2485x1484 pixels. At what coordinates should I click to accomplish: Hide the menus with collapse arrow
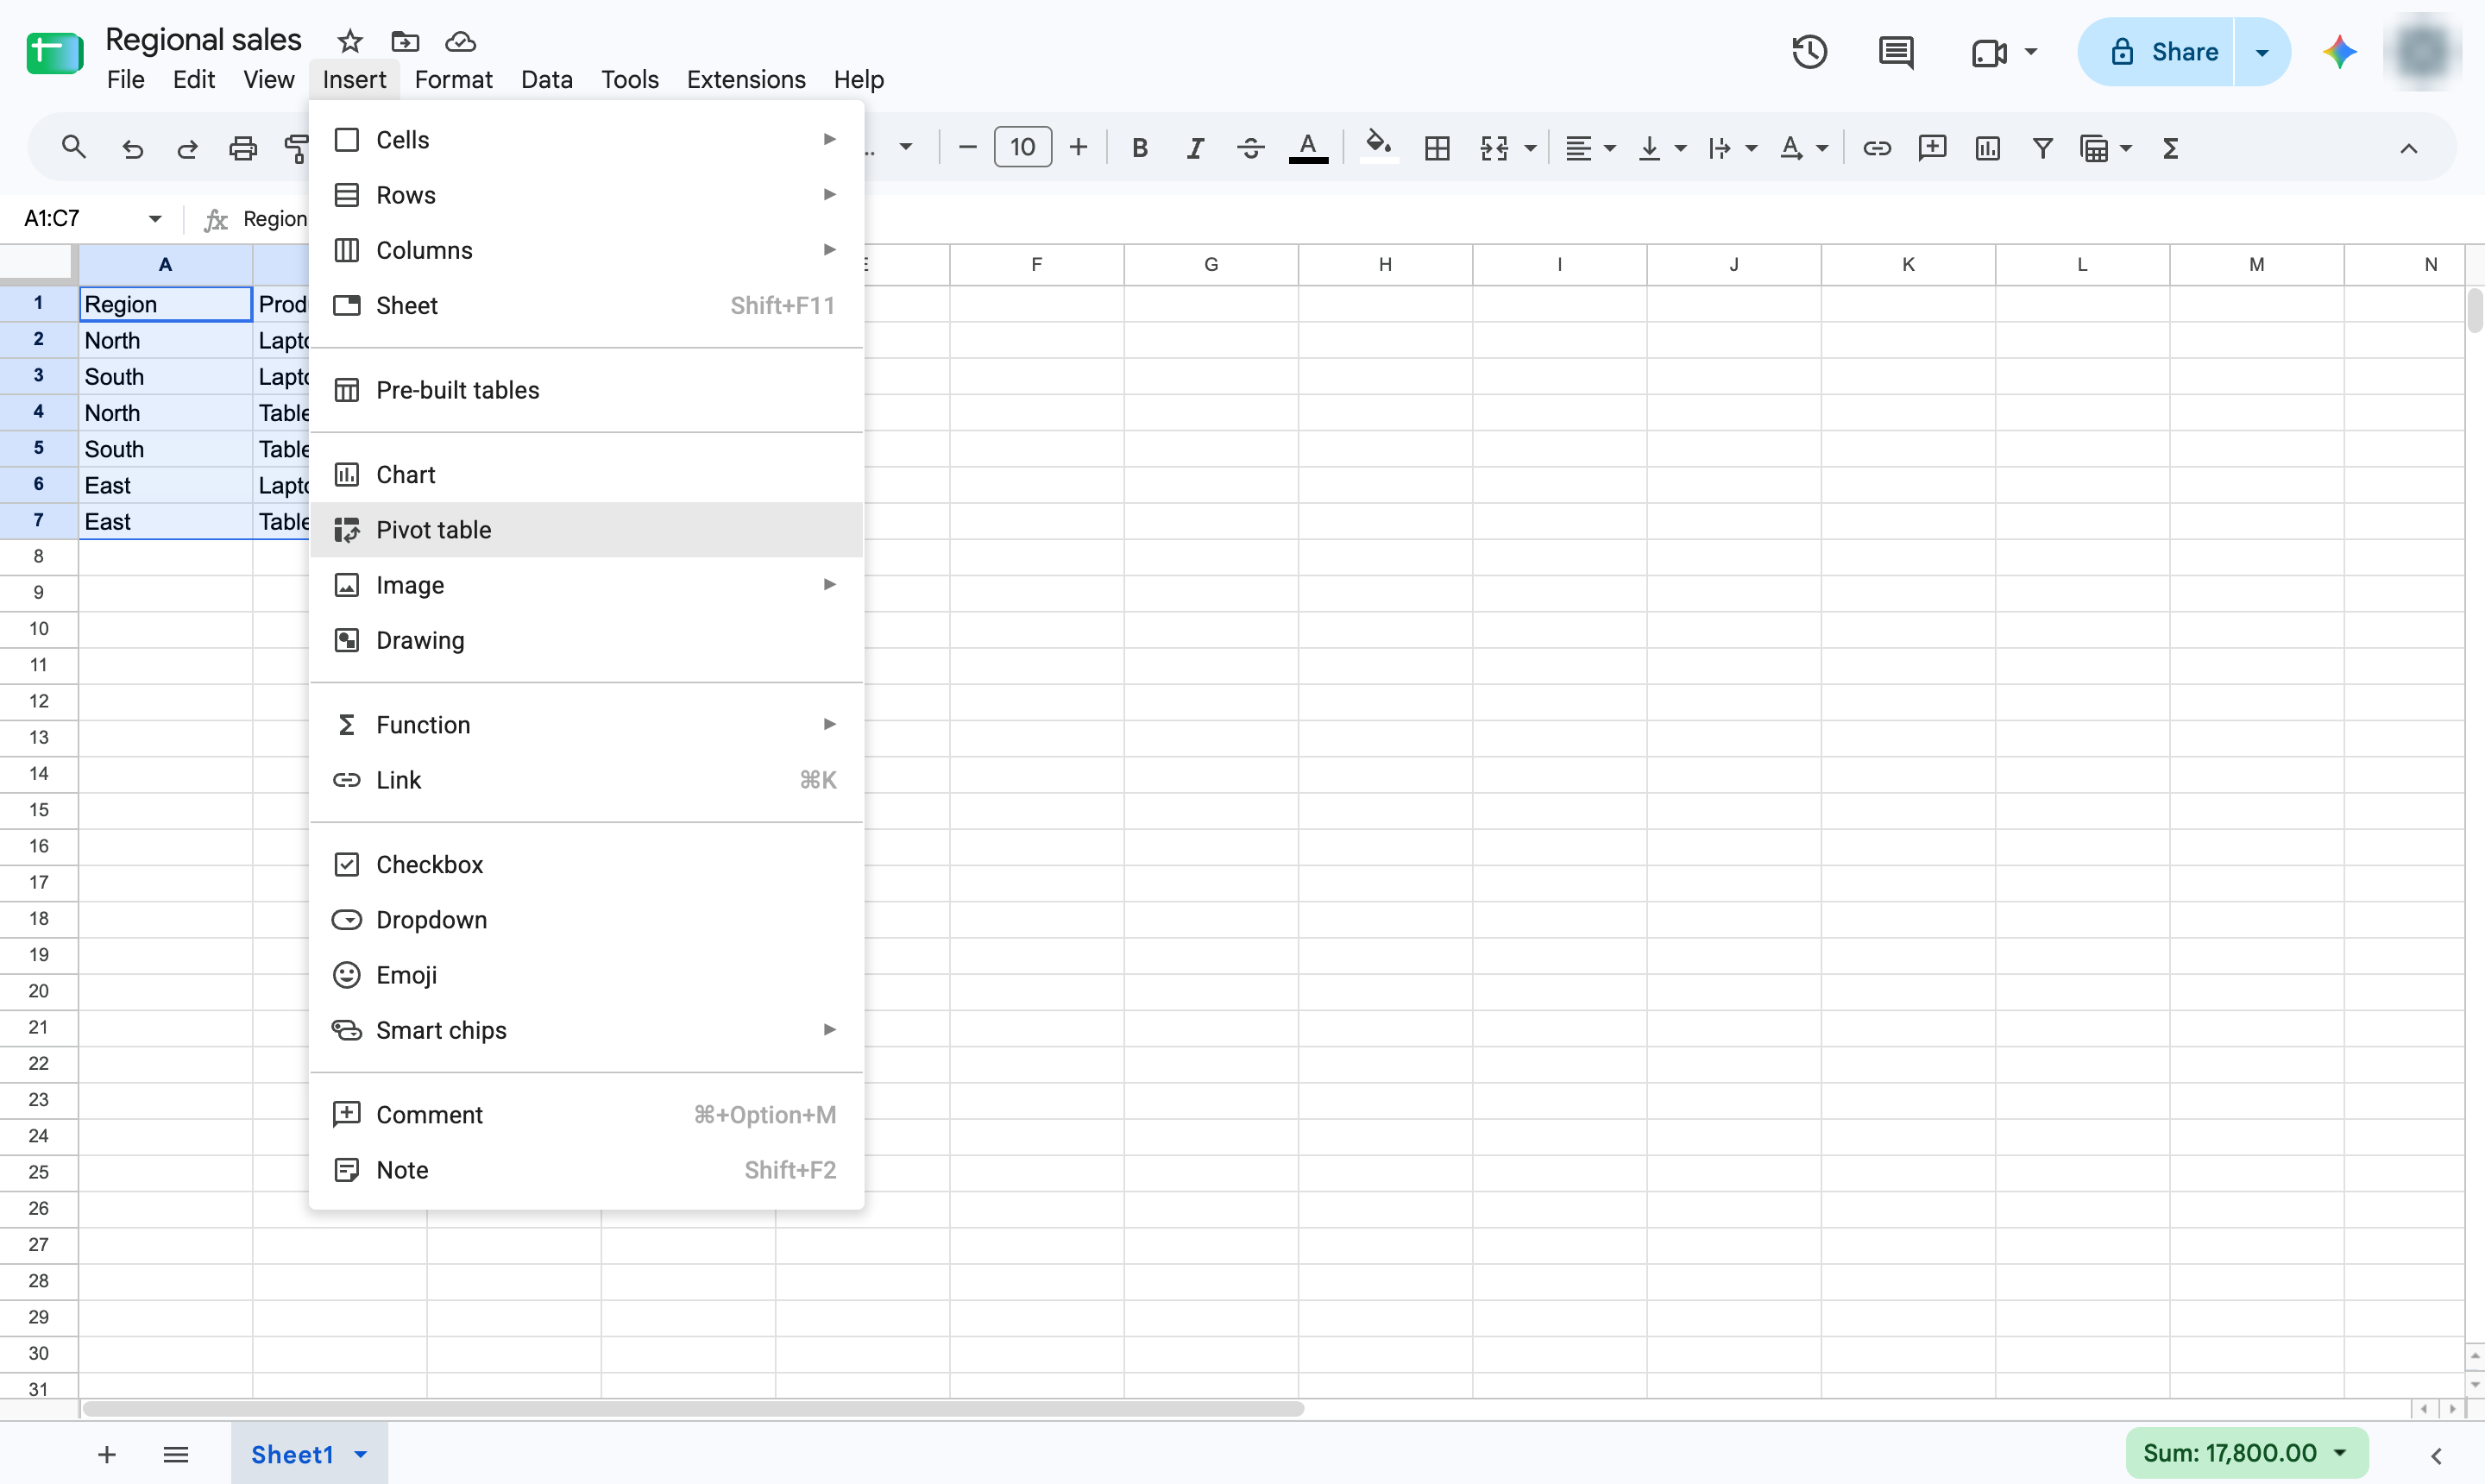(x=2408, y=148)
